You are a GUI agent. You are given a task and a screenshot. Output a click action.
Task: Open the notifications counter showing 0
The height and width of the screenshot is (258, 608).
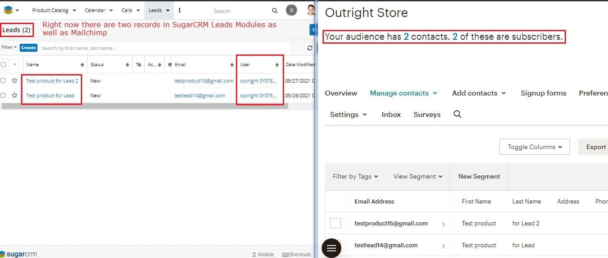tap(291, 10)
